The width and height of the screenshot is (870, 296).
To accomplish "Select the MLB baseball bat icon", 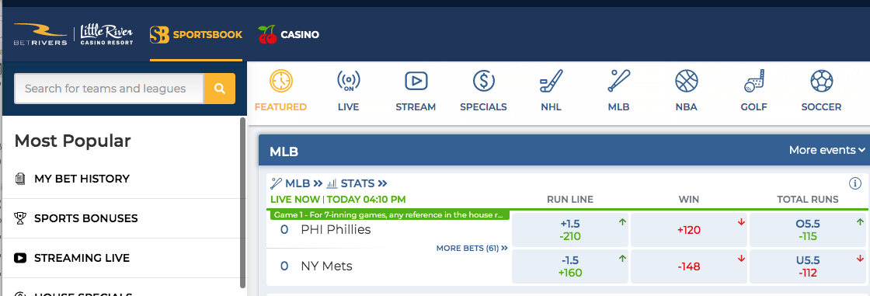I will tap(618, 82).
